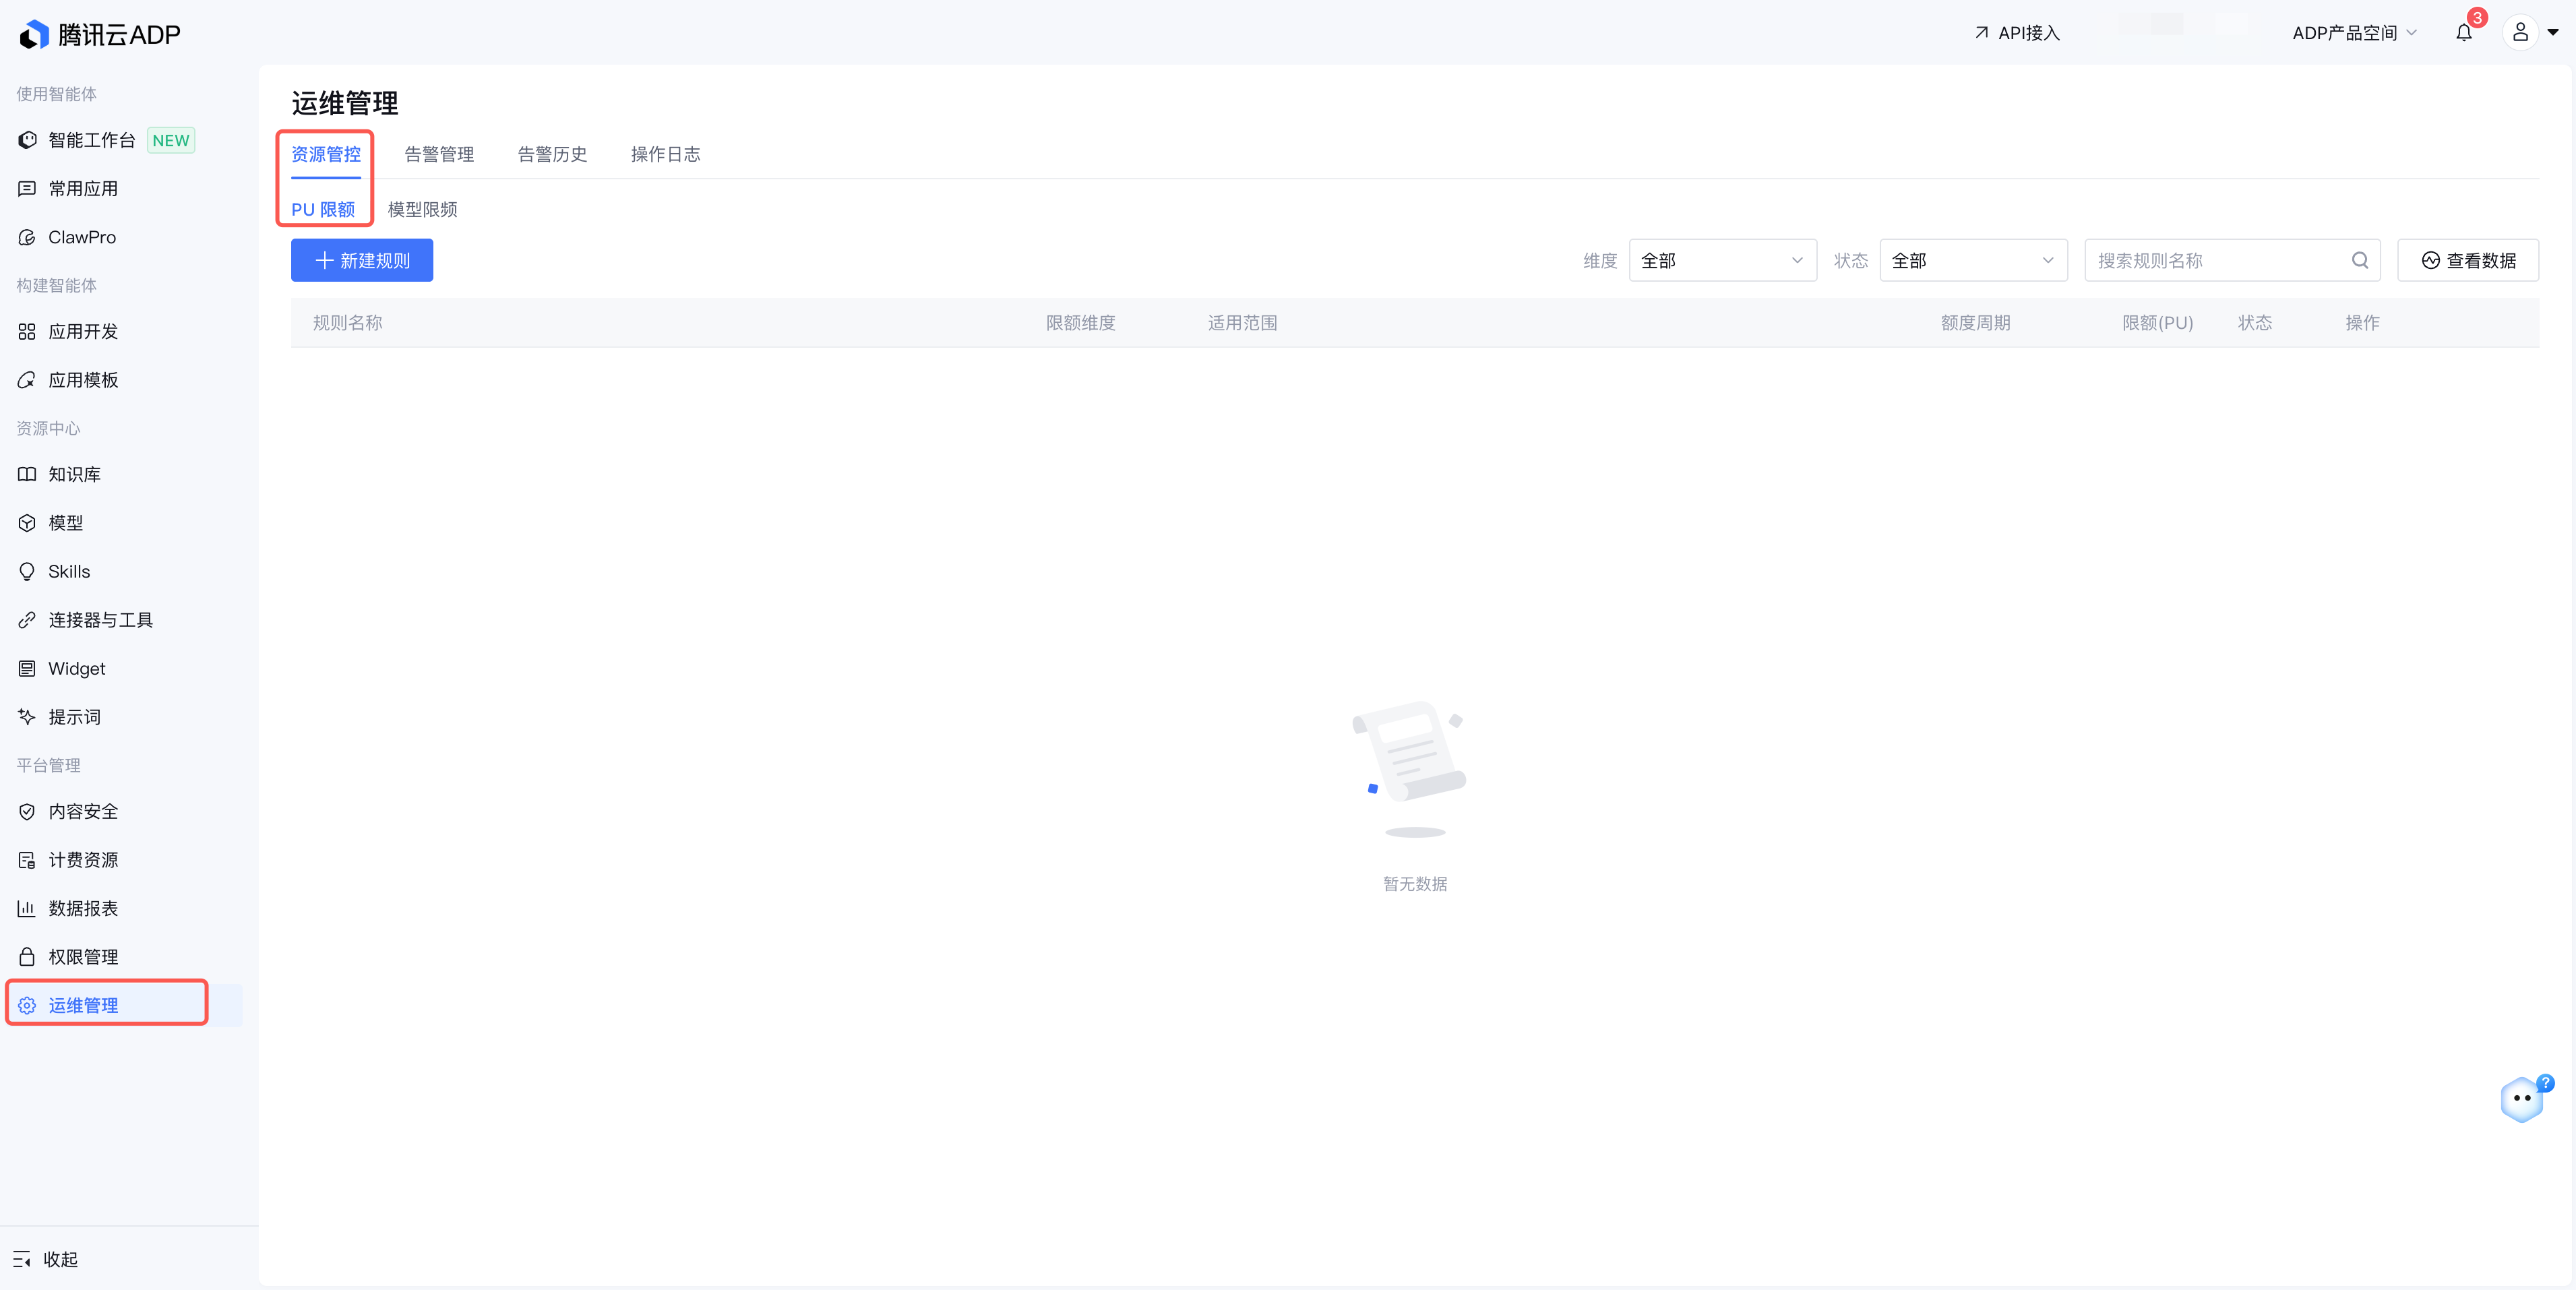Open notifications via the bell icon
Image resolution: width=2576 pixels, height=1290 pixels.
pos(2464,33)
